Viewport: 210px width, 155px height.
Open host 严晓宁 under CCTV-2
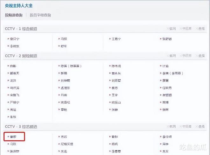click(15, 102)
